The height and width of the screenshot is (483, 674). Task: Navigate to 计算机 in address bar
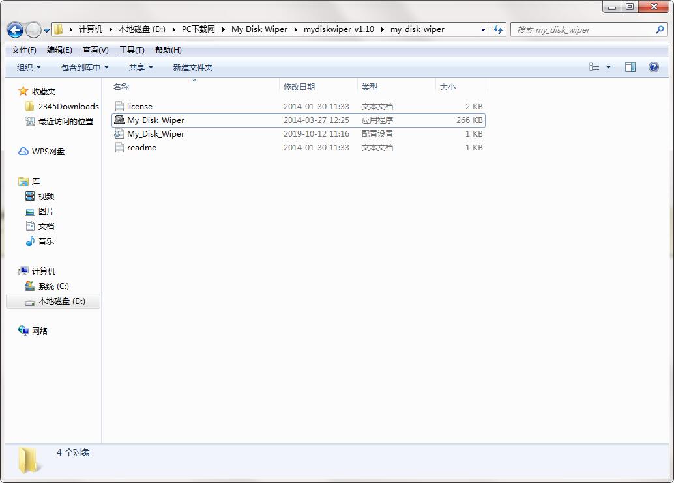[x=90, y=29]
